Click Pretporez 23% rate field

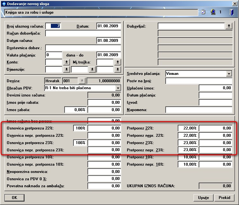click(188, 143)
